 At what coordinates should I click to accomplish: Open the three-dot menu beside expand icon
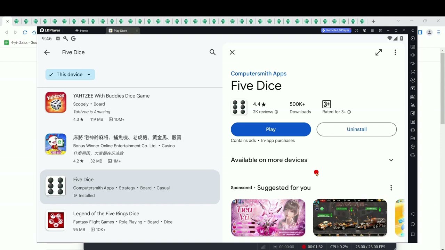point(395,52)
